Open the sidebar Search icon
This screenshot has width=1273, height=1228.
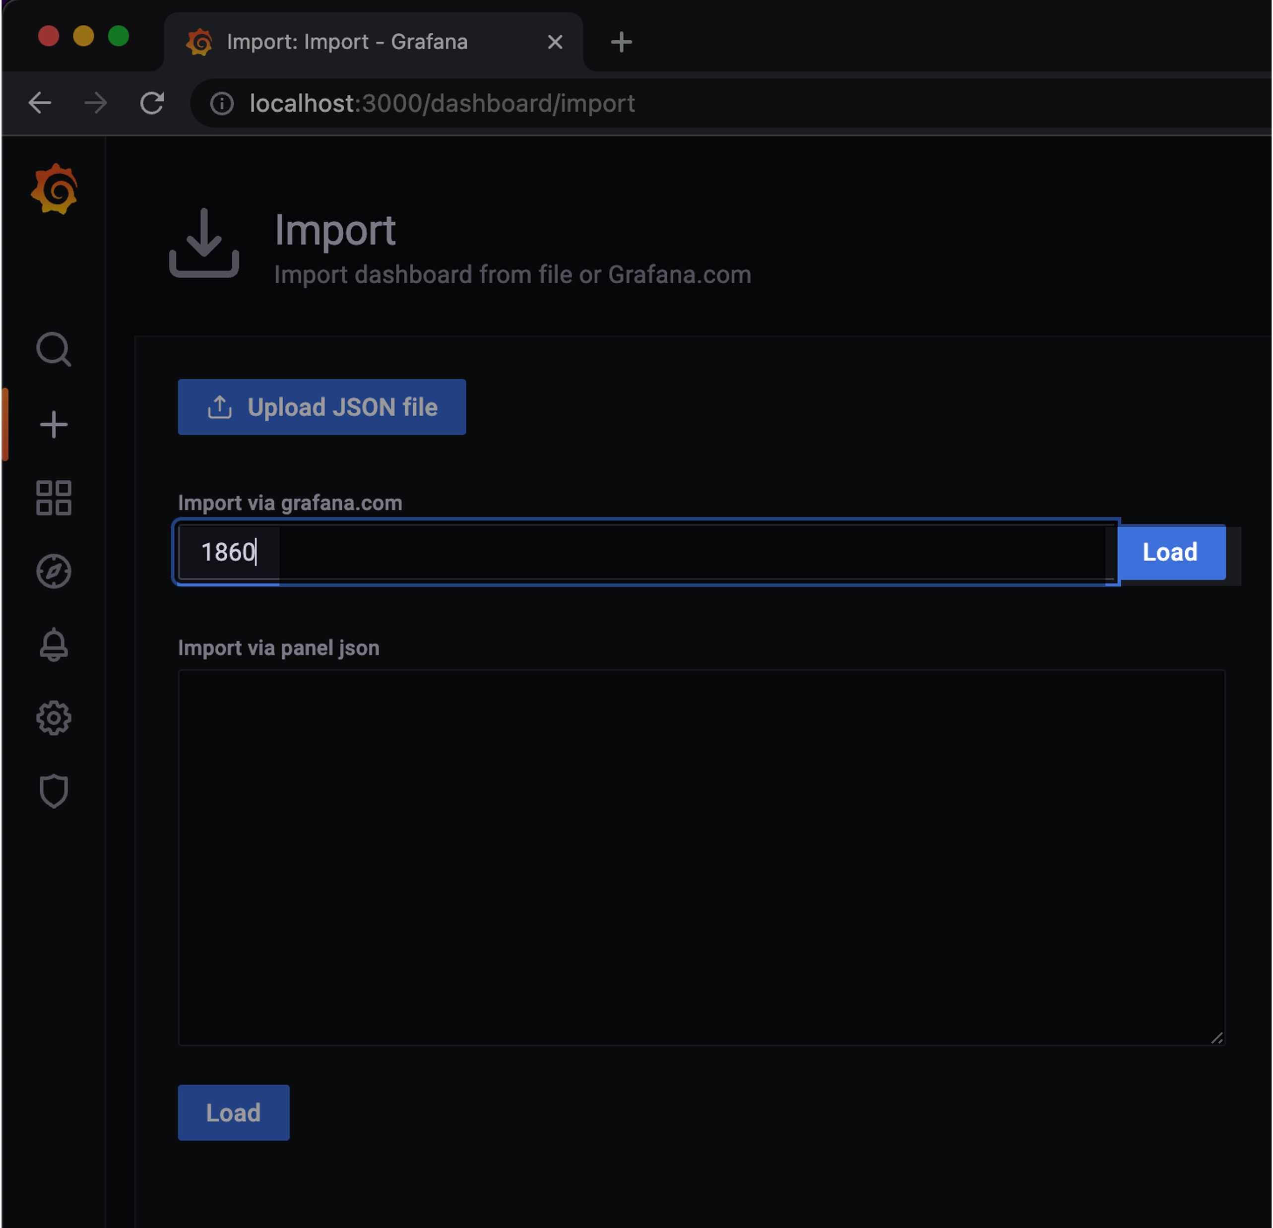pos(53,350)
